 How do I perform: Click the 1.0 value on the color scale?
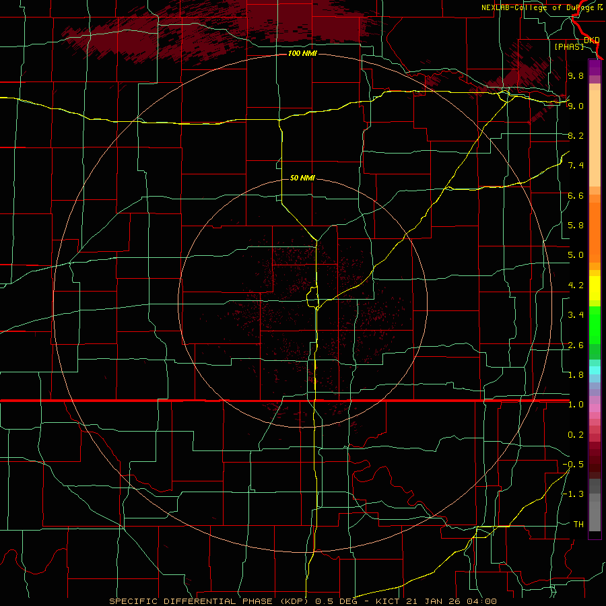click(x=576, y=405)
